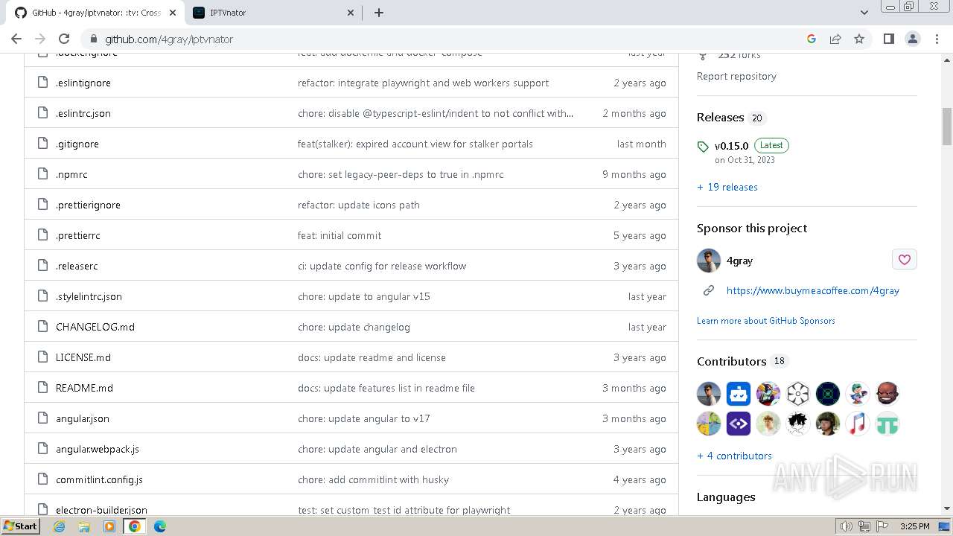This screenshot has width=953, height=536.
Task: Open the LICENSE.md file
Action: point(83,357)
